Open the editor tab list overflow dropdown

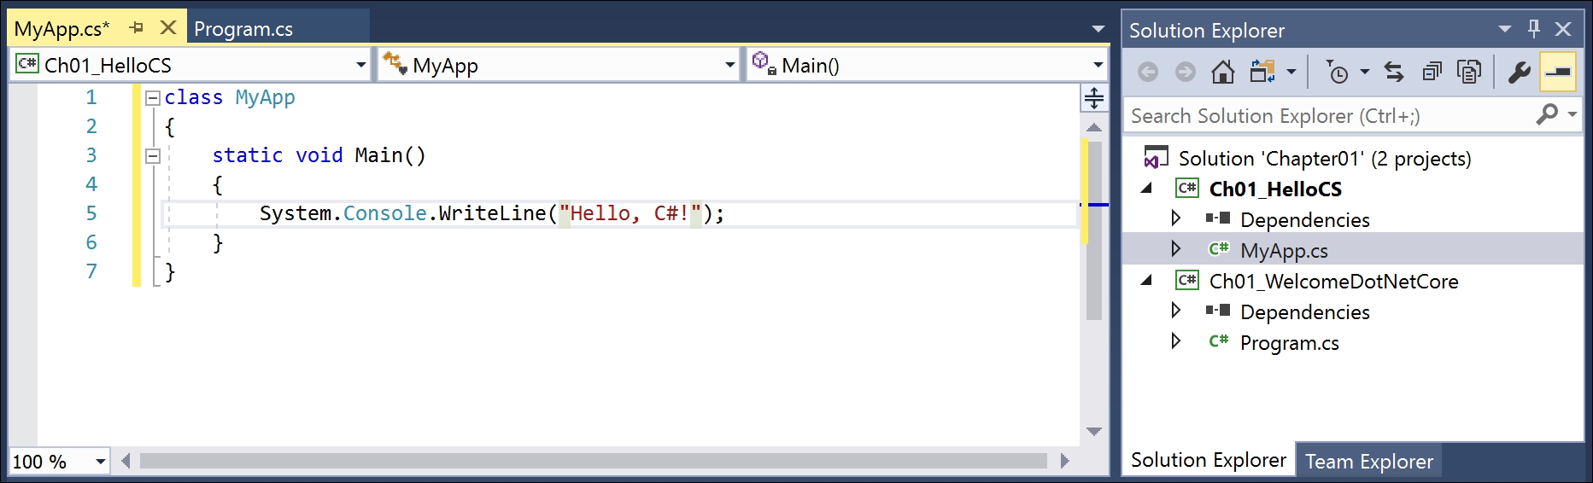click(1098, 29)
